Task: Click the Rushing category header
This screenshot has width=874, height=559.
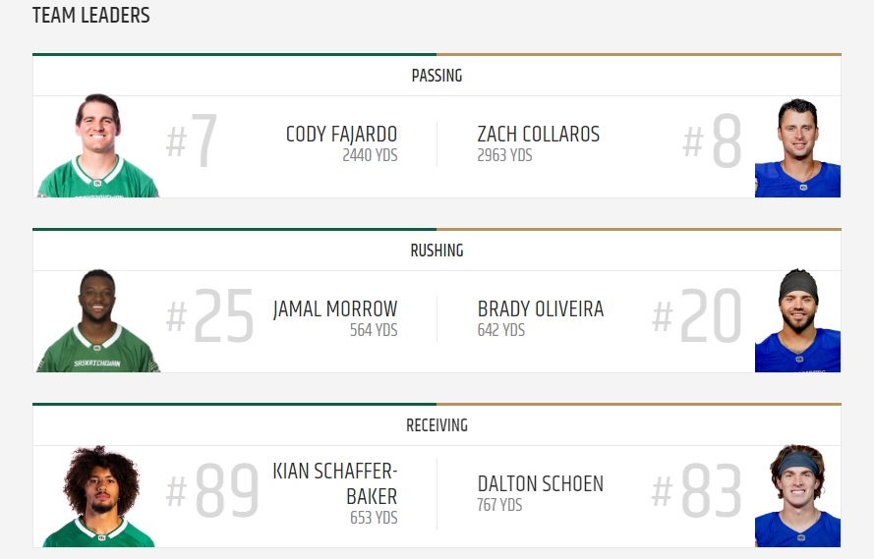Action: [437, 251]
